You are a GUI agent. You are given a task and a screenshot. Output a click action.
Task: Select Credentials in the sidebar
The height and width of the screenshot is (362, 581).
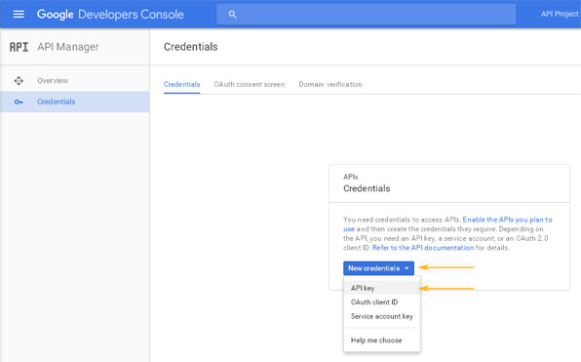click(x=75, y=102)
